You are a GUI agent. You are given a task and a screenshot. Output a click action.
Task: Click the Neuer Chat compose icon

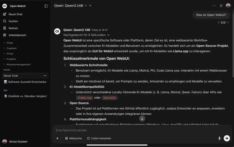pyautogui.click(x=5, y=14)
